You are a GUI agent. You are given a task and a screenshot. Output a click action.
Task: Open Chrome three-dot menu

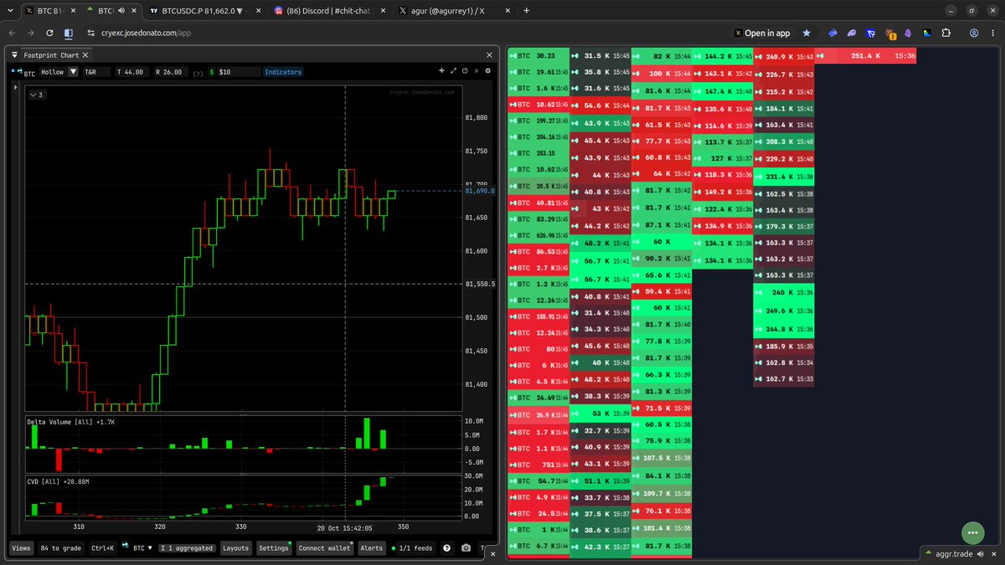click(x=993, y=33)
